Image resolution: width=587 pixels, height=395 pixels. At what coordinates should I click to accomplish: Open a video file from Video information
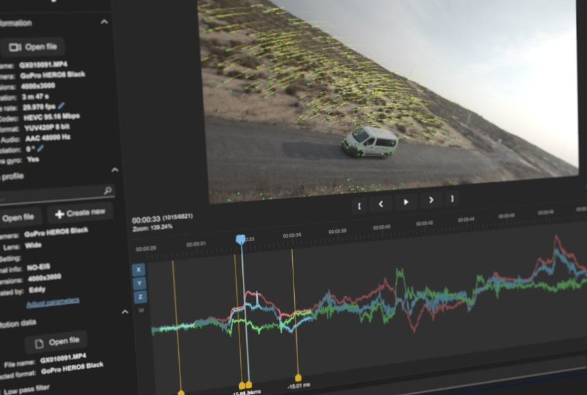coord(32,47)
